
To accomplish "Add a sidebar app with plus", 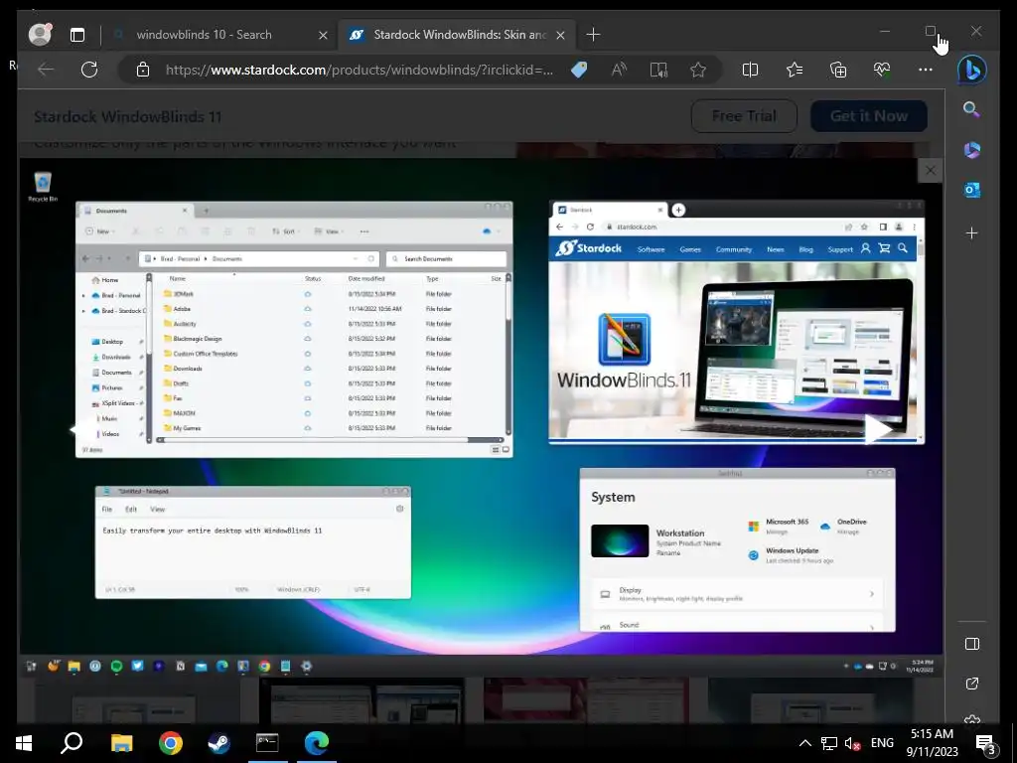I will (x=971, y=232).
